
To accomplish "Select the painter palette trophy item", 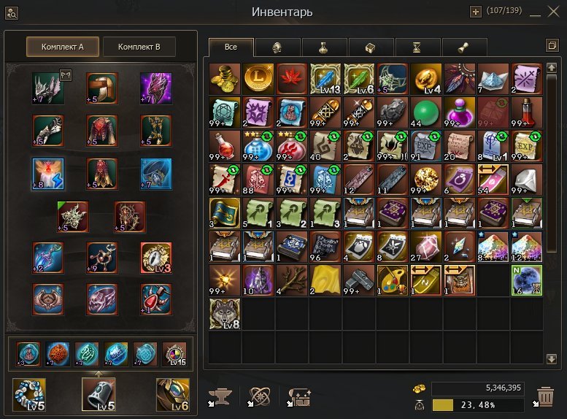I will tap(392, 280).
